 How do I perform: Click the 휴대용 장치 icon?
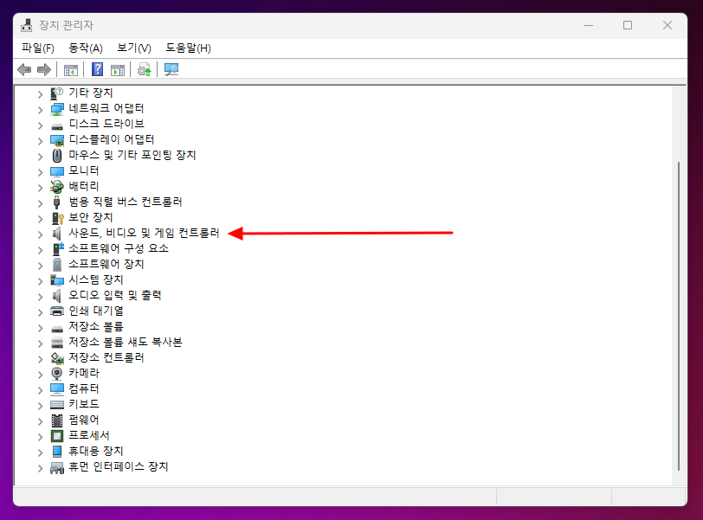pyautogui.click(x=57, y=451)
